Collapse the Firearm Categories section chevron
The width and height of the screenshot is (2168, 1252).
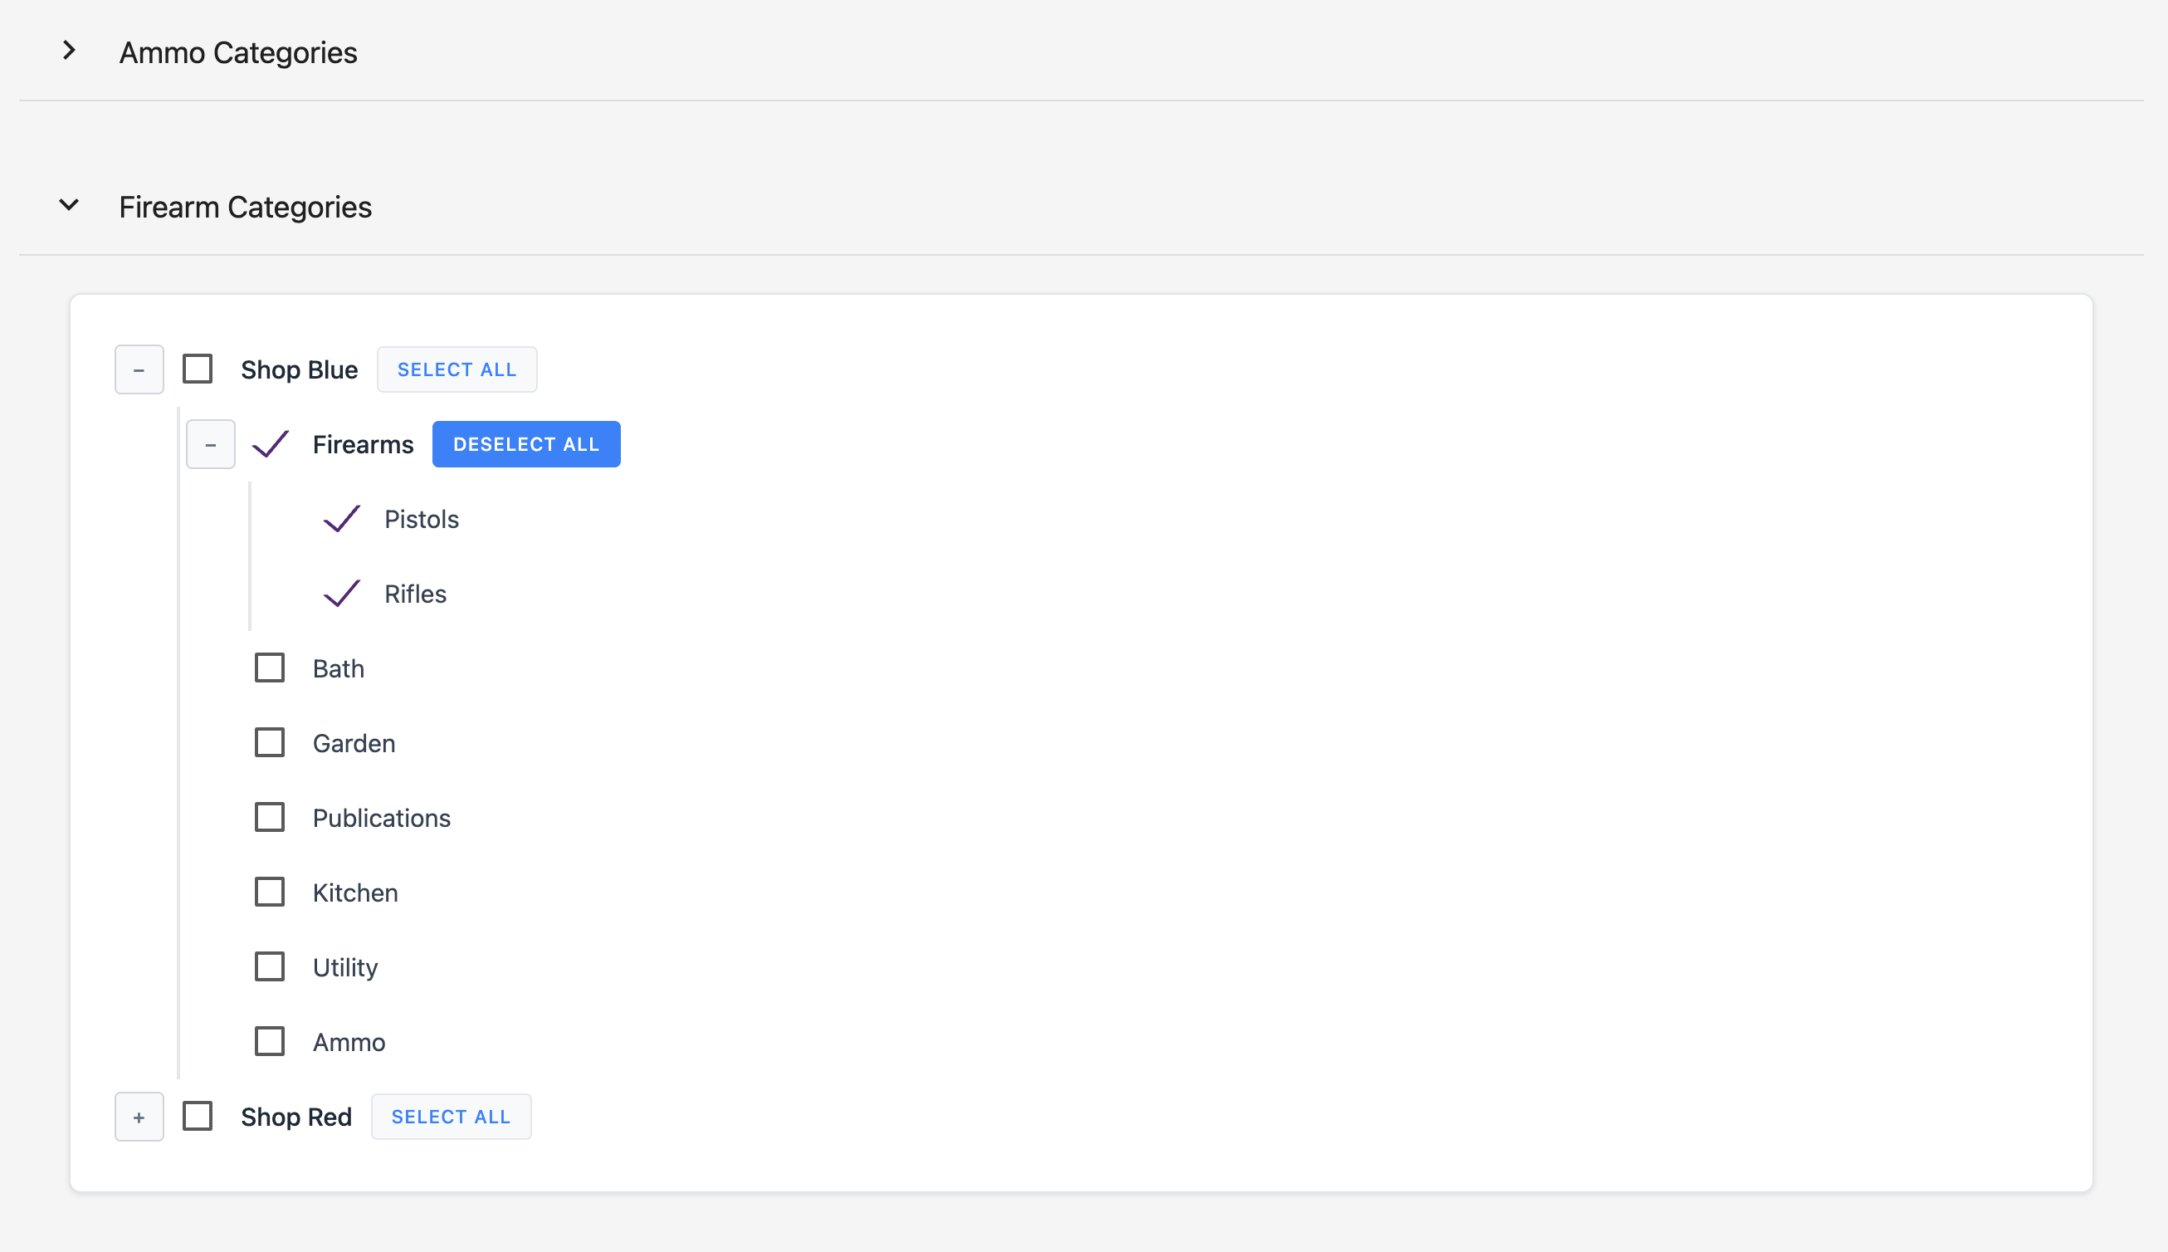click(69, 206)
